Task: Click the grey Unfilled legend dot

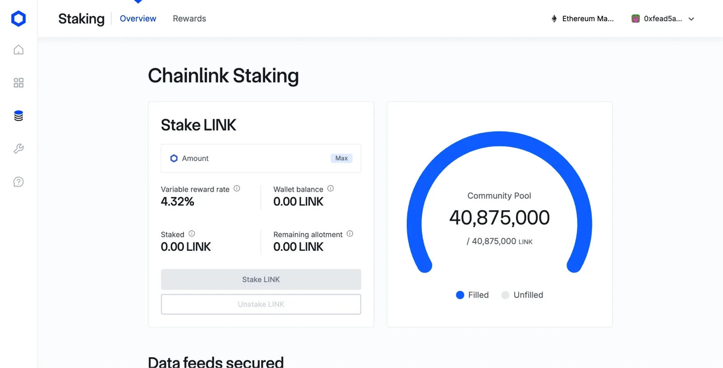Action: 505,295
